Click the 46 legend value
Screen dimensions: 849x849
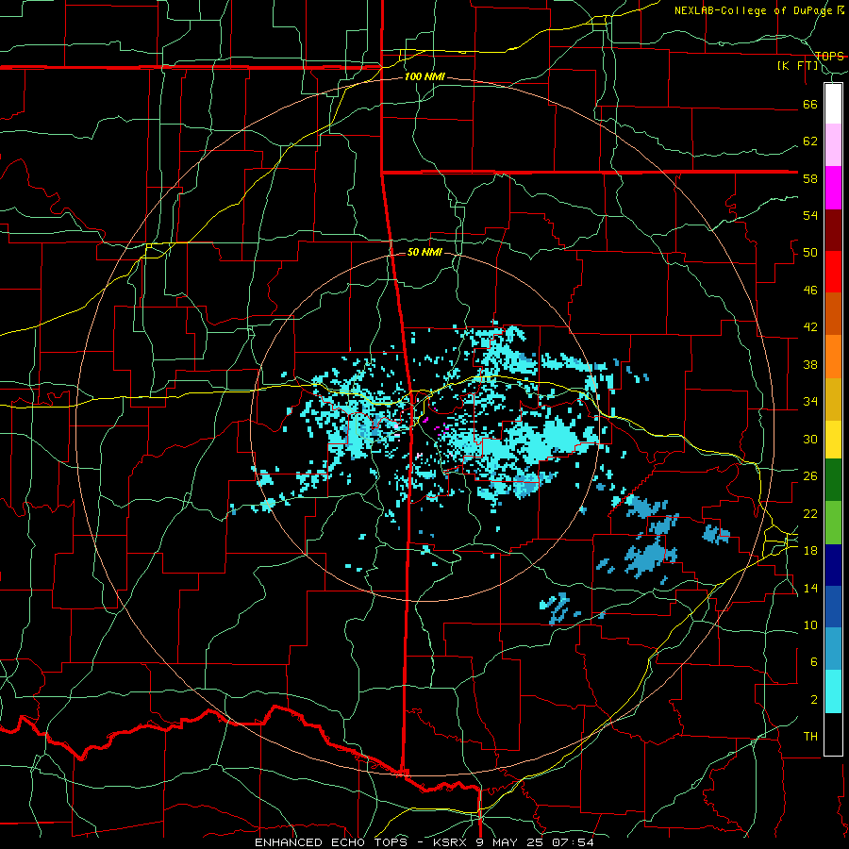[x=810, y=290]
